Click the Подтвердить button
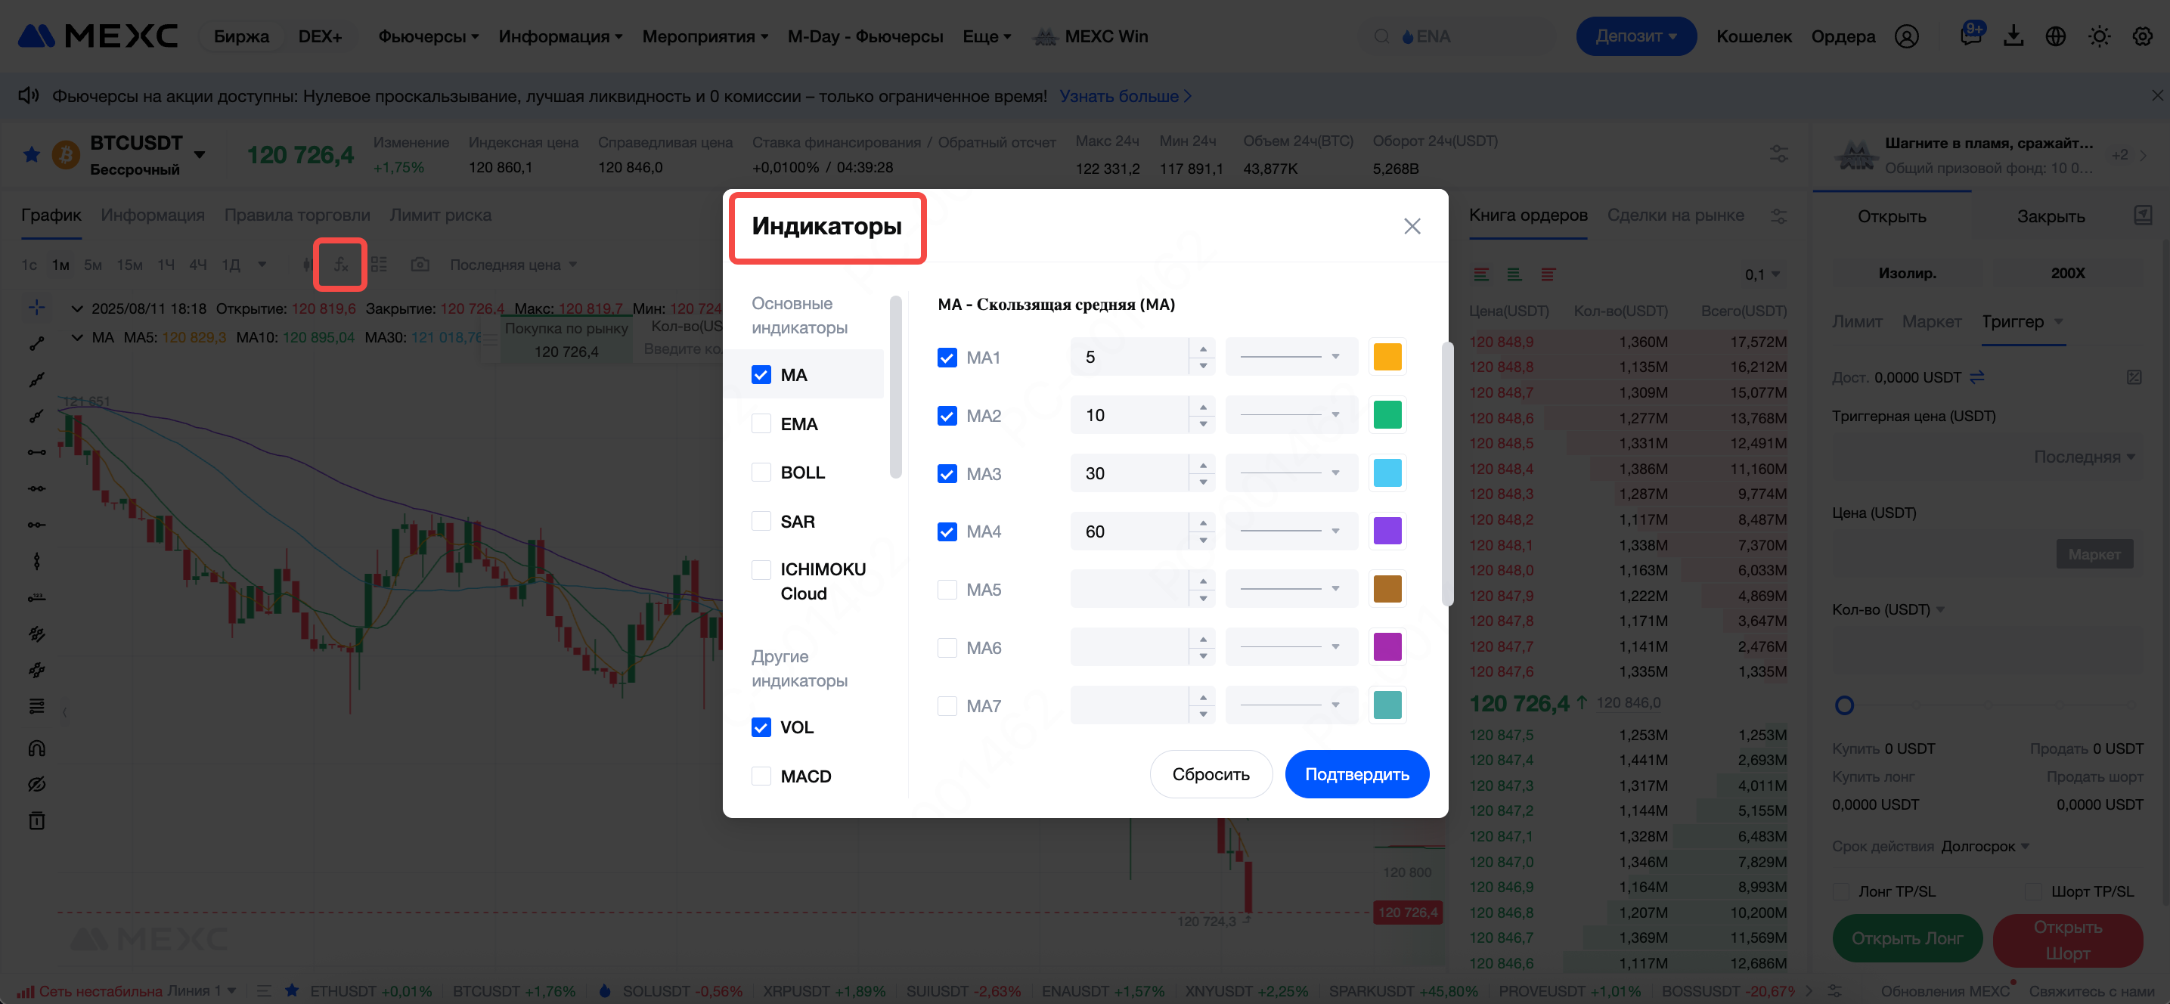2170x1004 pixels. click(1356, 774)
